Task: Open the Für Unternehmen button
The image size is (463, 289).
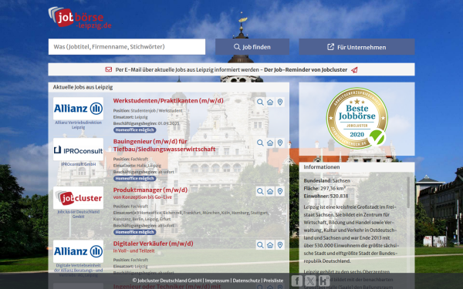Action: 357,47
